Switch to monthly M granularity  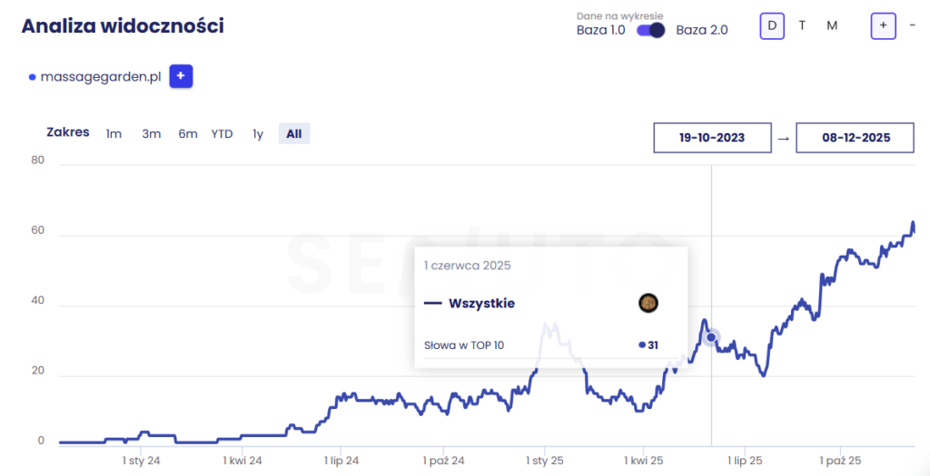[832, 25]
